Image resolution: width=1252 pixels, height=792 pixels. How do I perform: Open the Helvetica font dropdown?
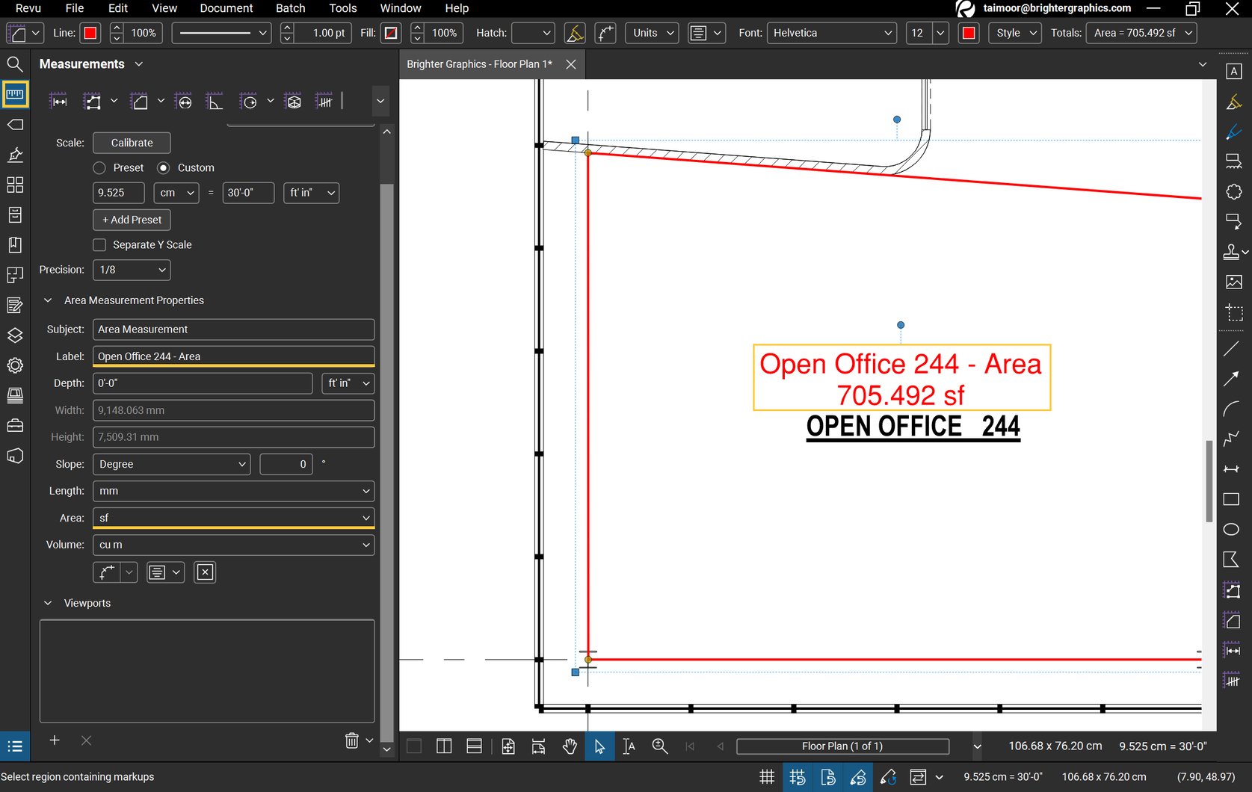[x=832, y=33]
